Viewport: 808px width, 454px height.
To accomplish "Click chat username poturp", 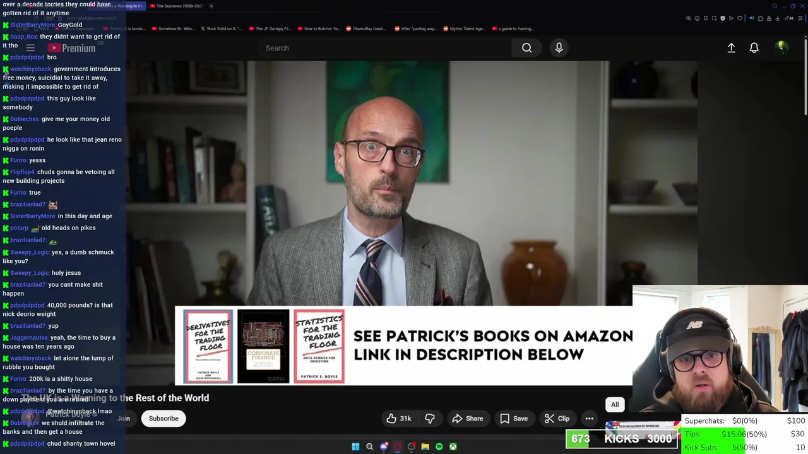I will pyautogui.click(x=19, y=228).
